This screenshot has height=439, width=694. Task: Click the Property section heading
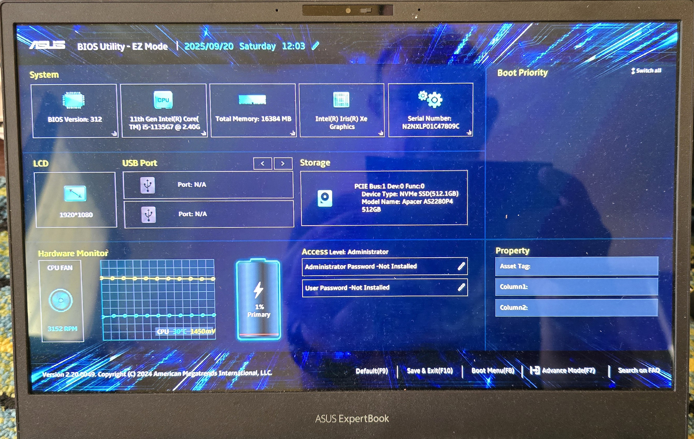point(512,251)
